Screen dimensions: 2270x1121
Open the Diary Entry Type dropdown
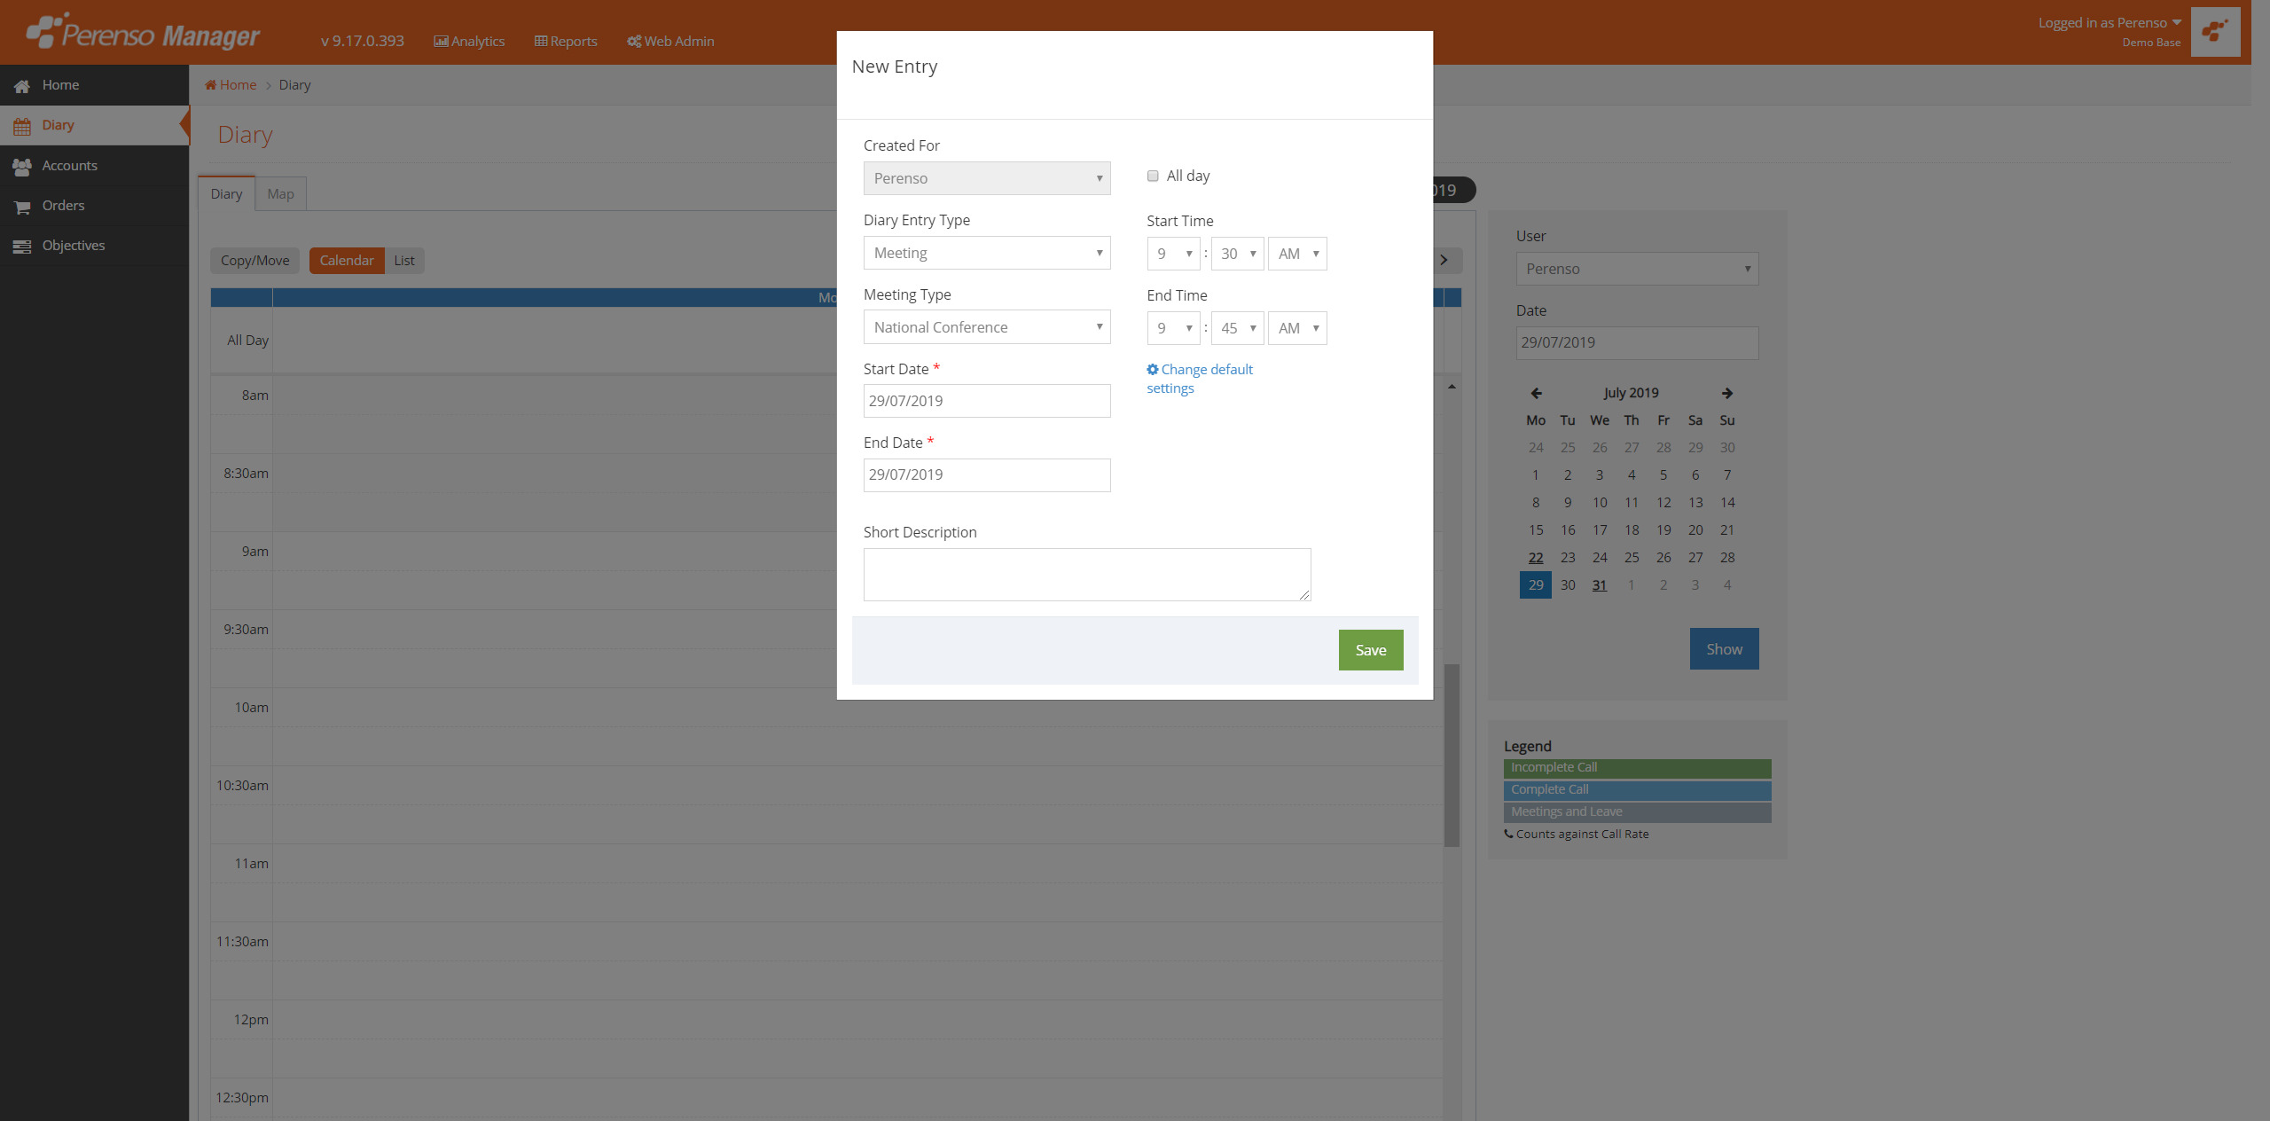coord(986,253)
